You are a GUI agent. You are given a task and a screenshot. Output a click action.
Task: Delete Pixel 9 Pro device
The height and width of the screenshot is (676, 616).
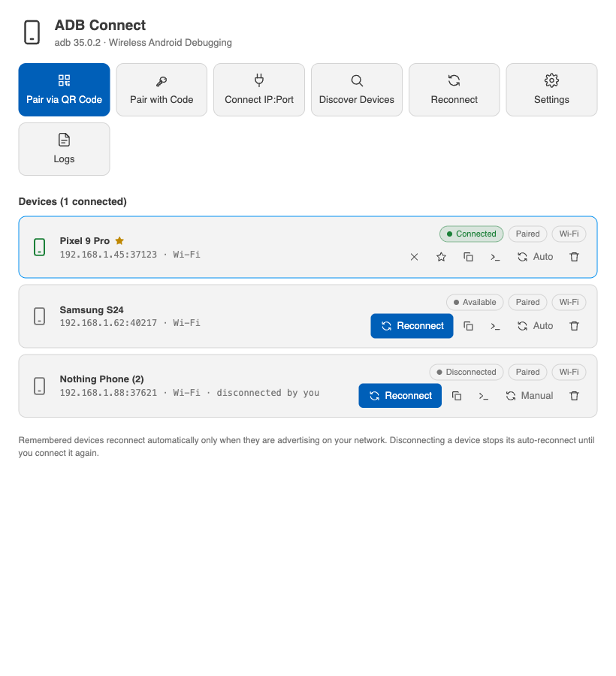[574, 257]
